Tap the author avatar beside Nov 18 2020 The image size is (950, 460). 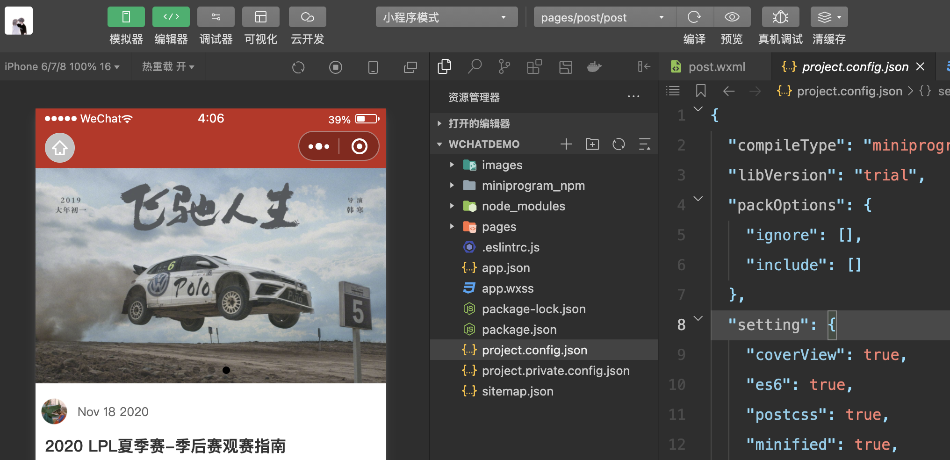click(54, 411)
